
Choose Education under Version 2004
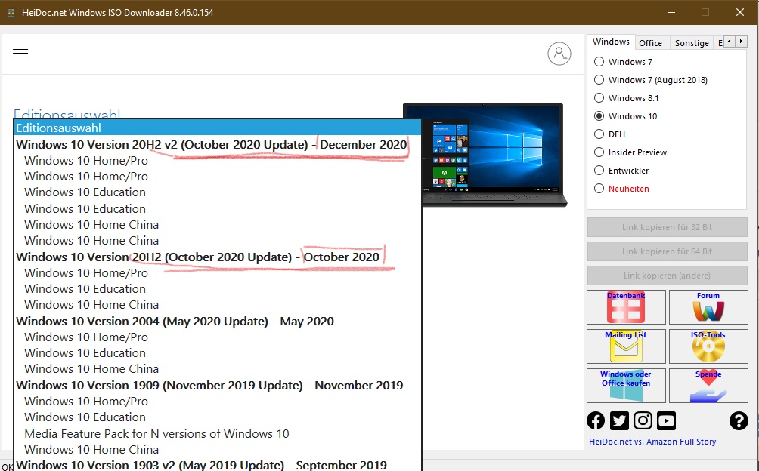[x=217, y=353]
